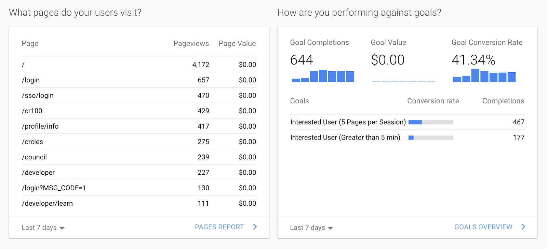
Task: Switch to the Goal Conversion Rate metric
Action: click(x=487, y=43)
